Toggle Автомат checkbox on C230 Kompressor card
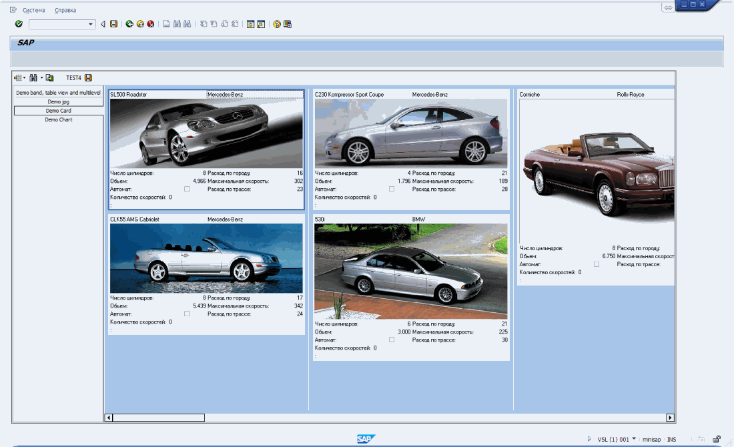Image resolution: width=734 pixels, height=447 pixels. point(391,189)
